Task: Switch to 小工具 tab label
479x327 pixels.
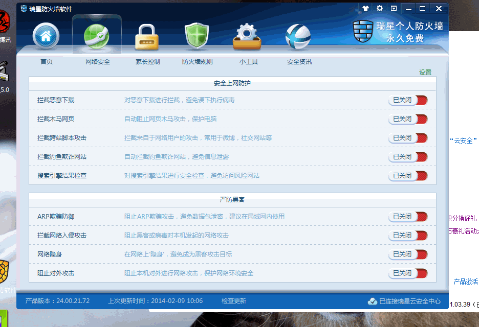Action: pyautogui.click(x=249, y=62)
